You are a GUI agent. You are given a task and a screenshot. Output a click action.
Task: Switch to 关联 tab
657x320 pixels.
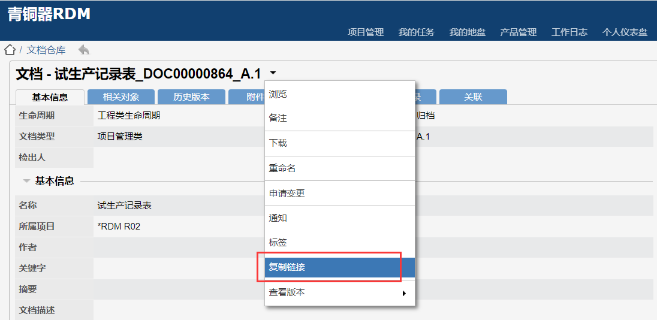[473, 96]
